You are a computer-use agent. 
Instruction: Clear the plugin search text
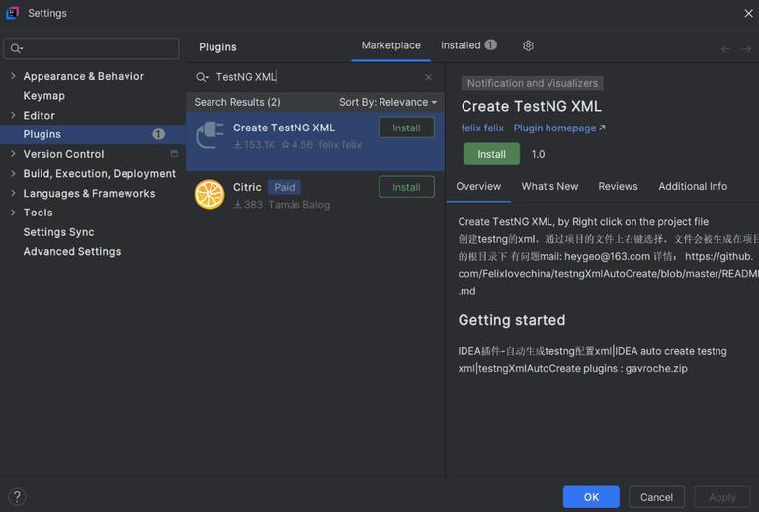428,77
